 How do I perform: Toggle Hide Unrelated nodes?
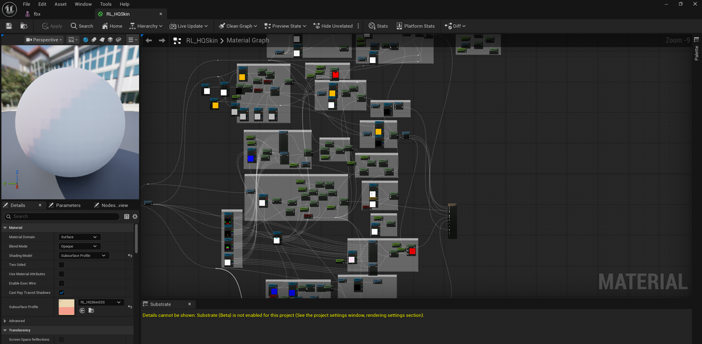tap(333, 26)
